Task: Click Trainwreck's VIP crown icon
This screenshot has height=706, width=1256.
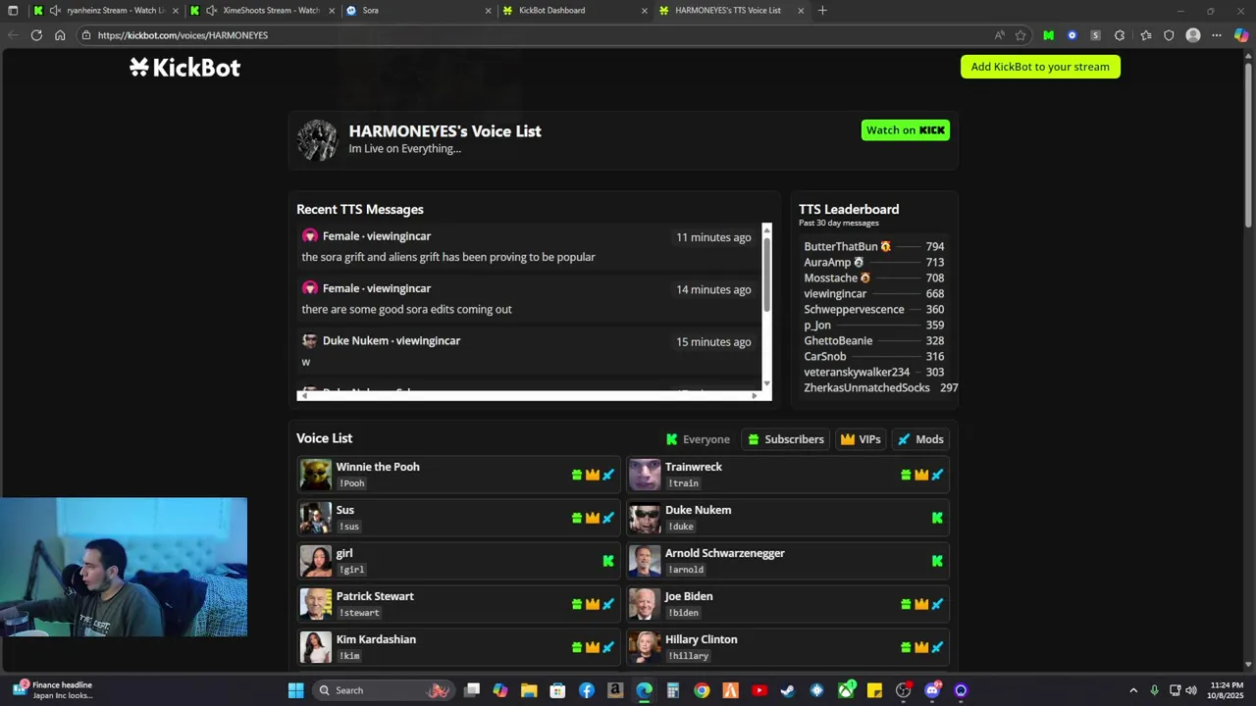Action: pyautogui.click(x=921, y=475)
